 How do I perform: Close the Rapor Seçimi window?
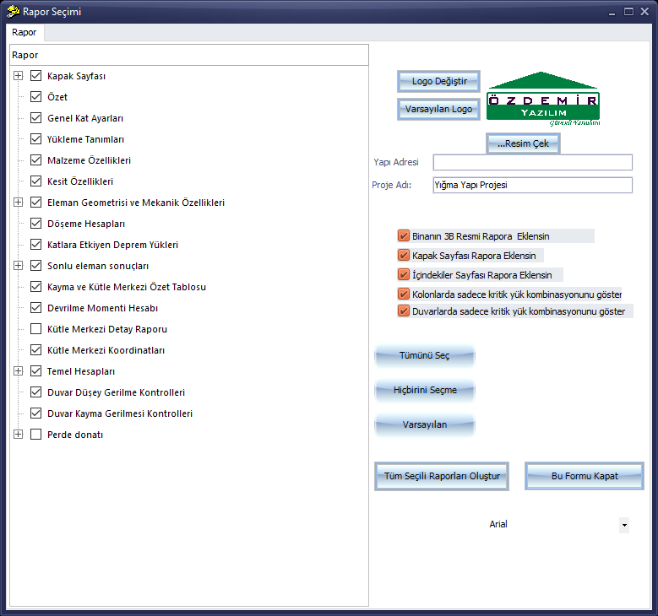[x=644, y=12]
